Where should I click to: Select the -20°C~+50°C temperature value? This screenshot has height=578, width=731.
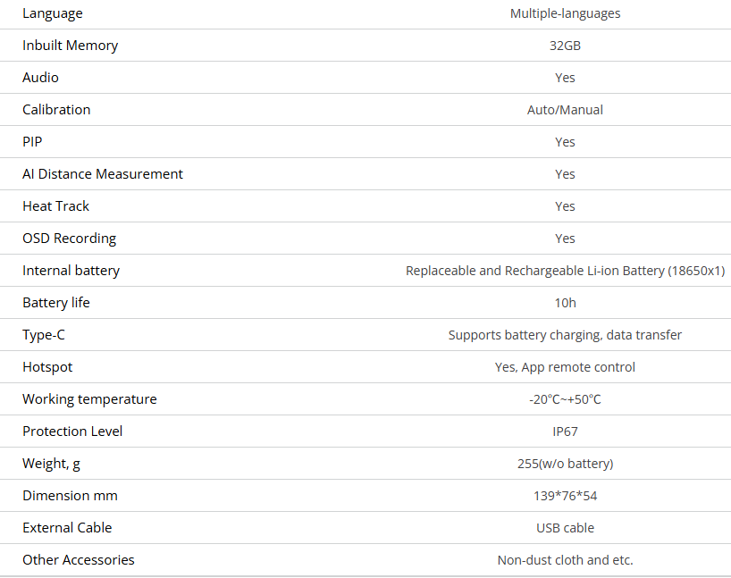(x=565, y=399)
